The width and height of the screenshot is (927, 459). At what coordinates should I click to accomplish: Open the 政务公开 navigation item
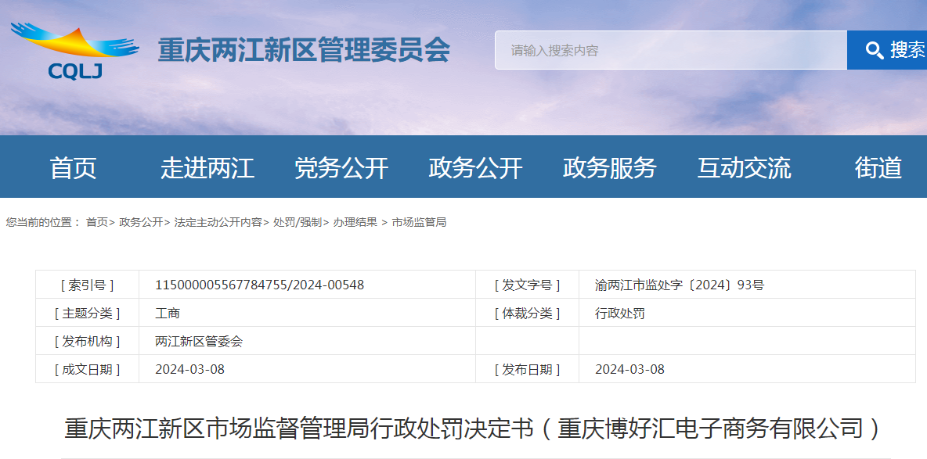pyautogui.click(x=476, y=168)
